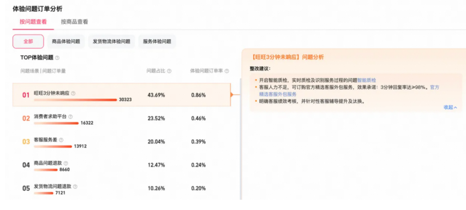Click help icon next to 商品问题退款
The height and width of the screenshot is (210, 466).
[x=66, y=163]
